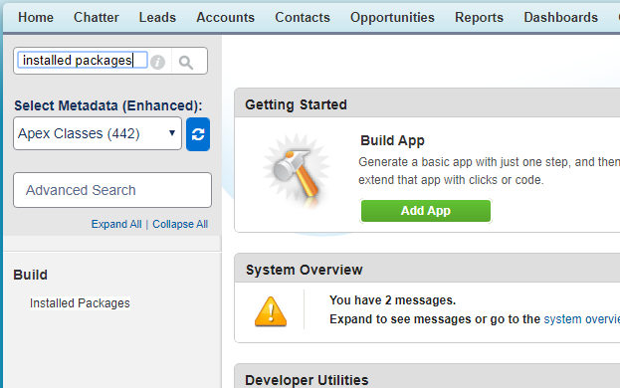Go to the Leads tab

(x=157, y=17)
